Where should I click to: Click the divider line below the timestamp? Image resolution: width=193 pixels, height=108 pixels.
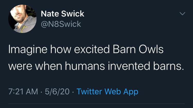pyautogui.click(x=97, y=104)
